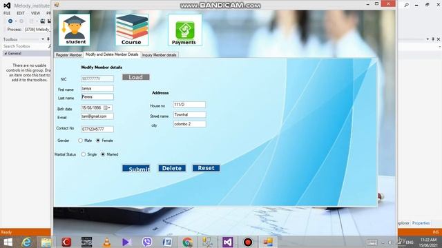The image size is (442, 248).
Task: Open the Continue button dropdown arrow
Action: pyautogui.click(x=16, y=21)
